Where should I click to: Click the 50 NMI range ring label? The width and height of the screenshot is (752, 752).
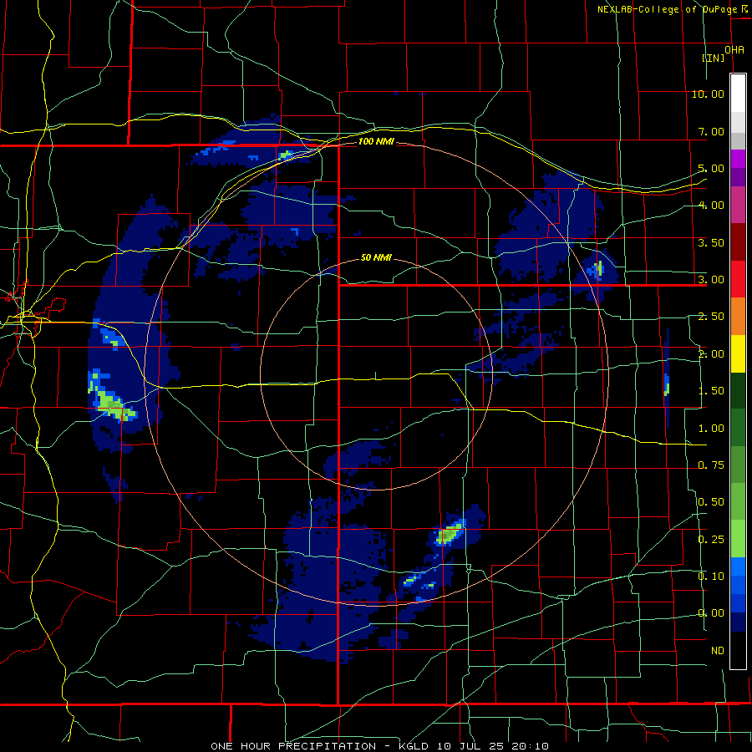(376, 257)
